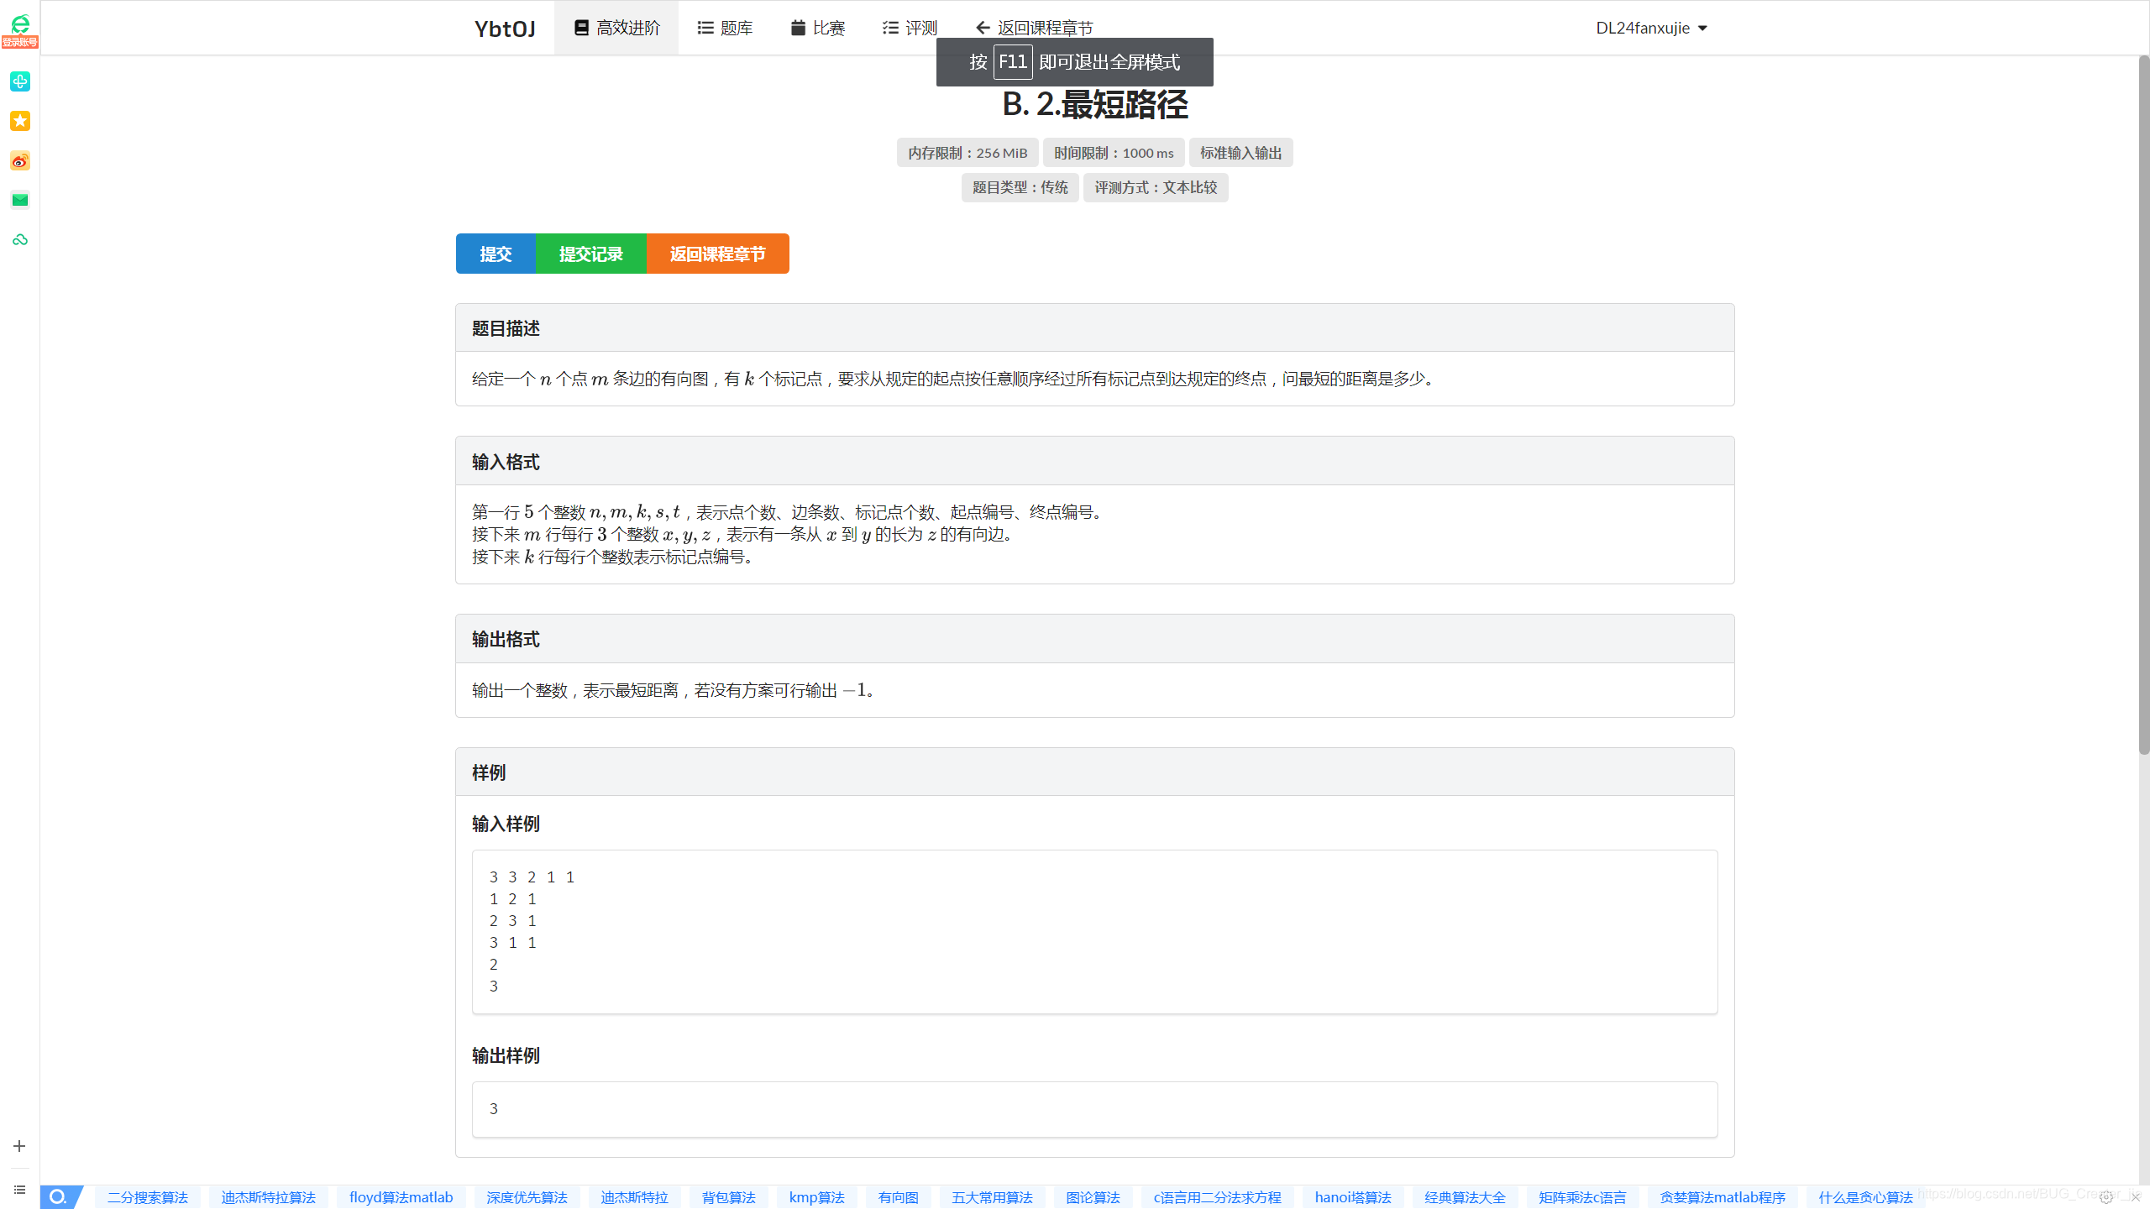Open 提交记录 submission history
This screenshot has height=1209, width=2150.
[x=590, y=254]
